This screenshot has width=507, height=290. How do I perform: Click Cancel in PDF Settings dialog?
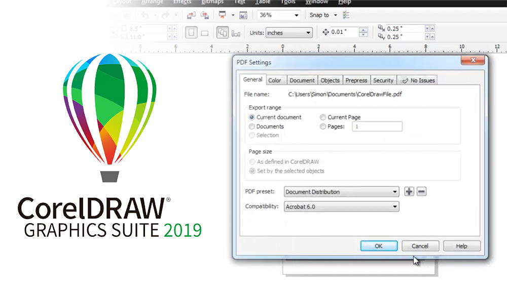tap(420, 246)
